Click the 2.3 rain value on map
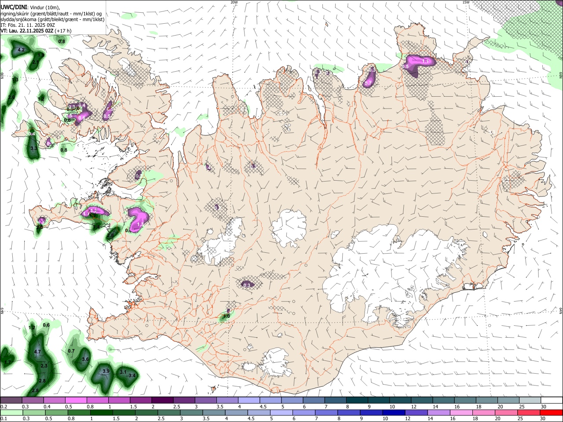 (x=44, y=366)
